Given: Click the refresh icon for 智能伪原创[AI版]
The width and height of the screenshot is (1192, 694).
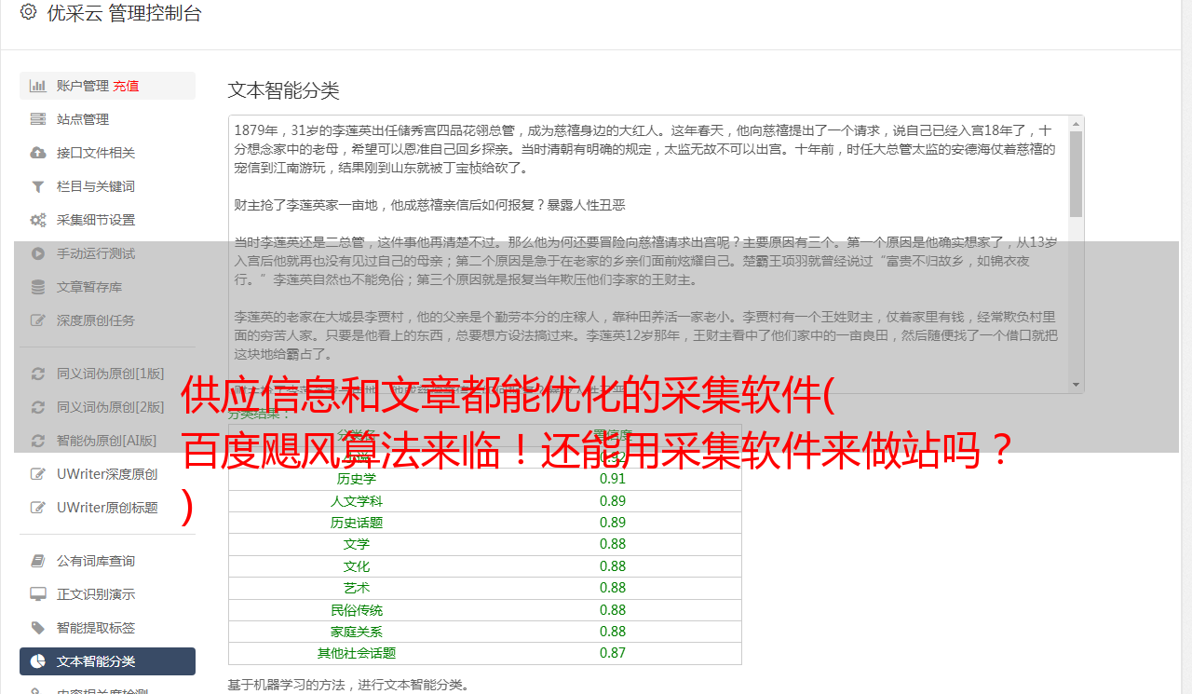Looking at the screenshot, I should point(38,441).
